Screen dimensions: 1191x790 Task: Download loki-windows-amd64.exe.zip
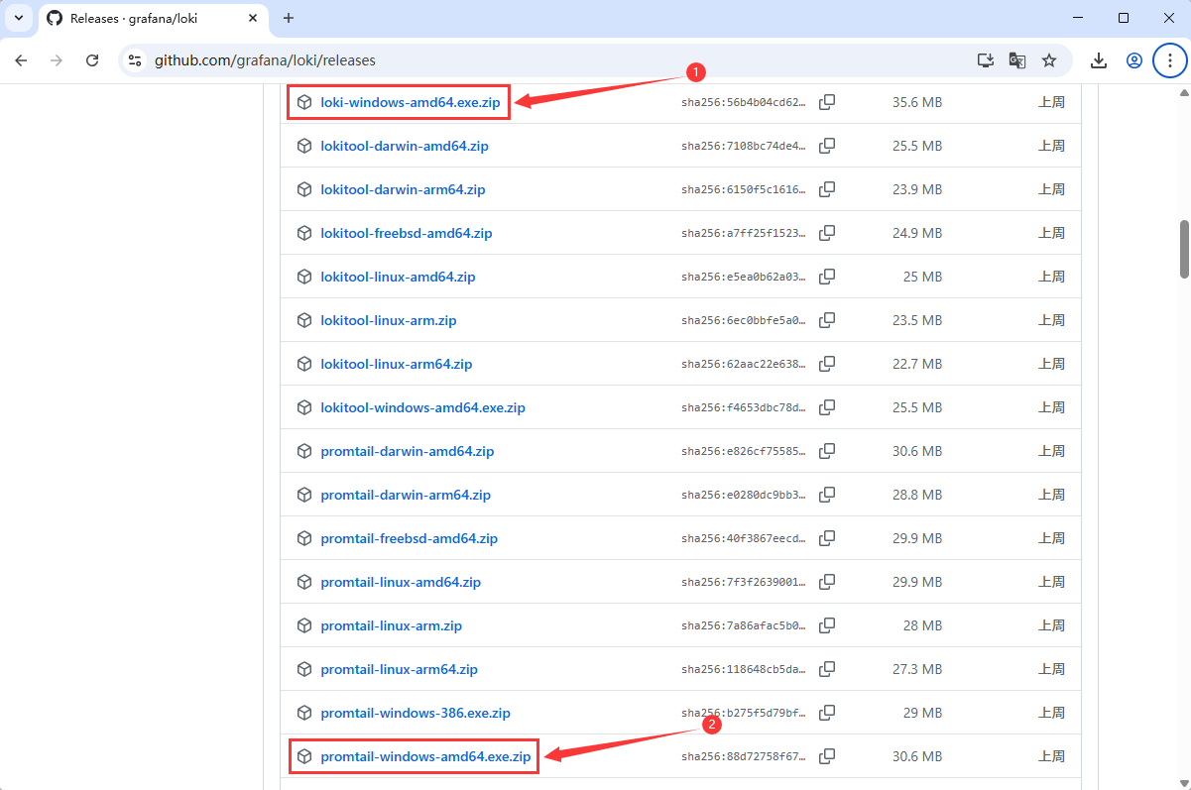tap(410, 102)
